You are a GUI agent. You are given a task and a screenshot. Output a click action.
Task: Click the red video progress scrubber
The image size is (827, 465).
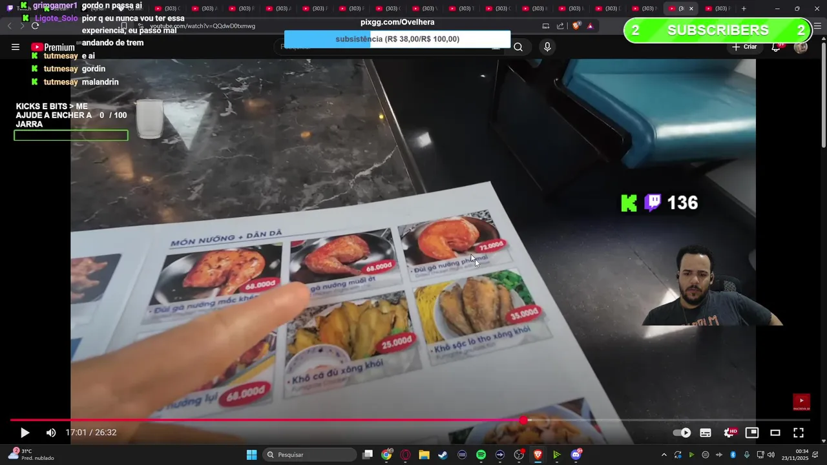[523, 420]
